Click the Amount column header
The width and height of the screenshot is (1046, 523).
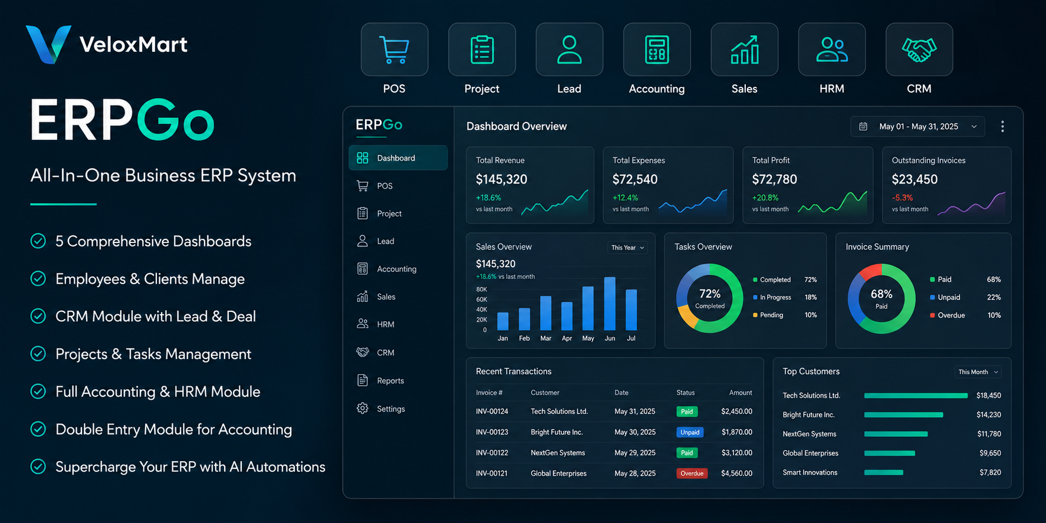[741, 393]
